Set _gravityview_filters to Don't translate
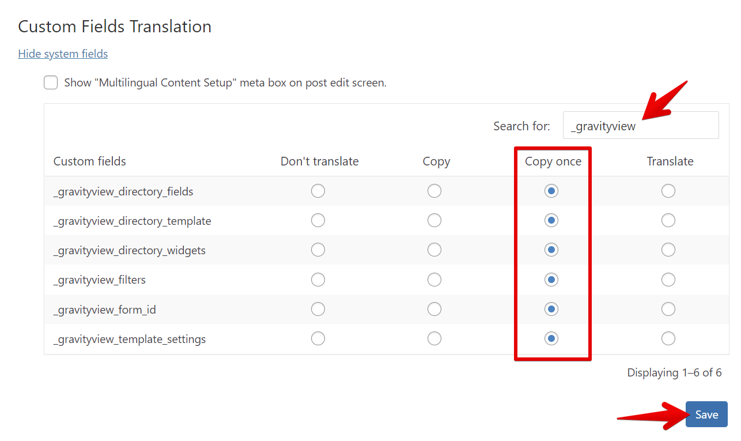This screenshot has width=741, height=441. click(x=318, y=280)
